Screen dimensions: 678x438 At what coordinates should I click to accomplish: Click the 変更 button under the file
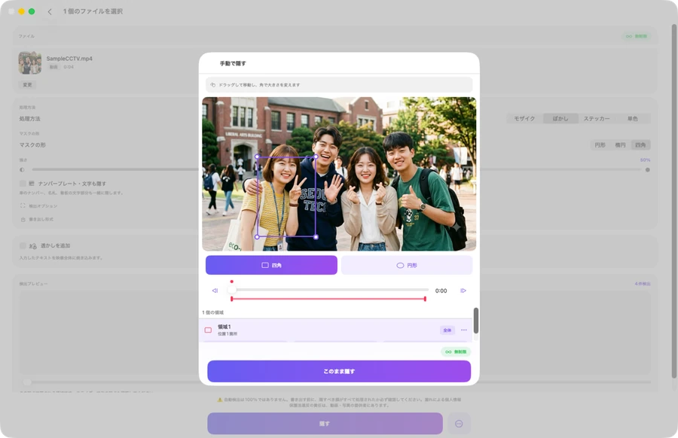point(27,84)
